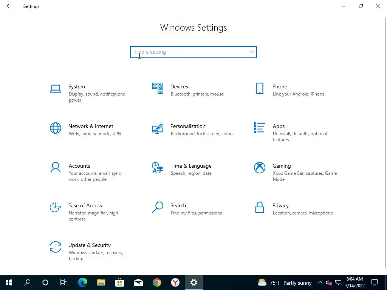Open Cortana circle on the taskbar
Image resolution: width=387 pixels, height=290 pixels.
pos(45,282)
